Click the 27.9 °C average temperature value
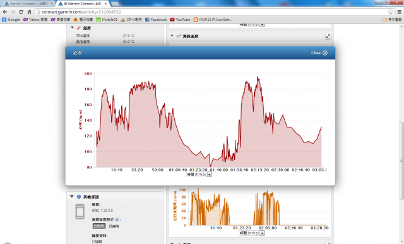The width and height of the screenshot is (404, 244). [x=128, y=36]
